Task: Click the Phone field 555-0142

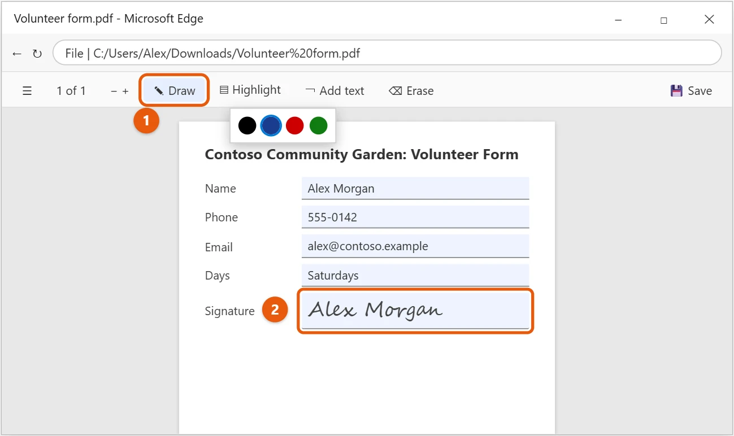Action: tap(415, 217)
